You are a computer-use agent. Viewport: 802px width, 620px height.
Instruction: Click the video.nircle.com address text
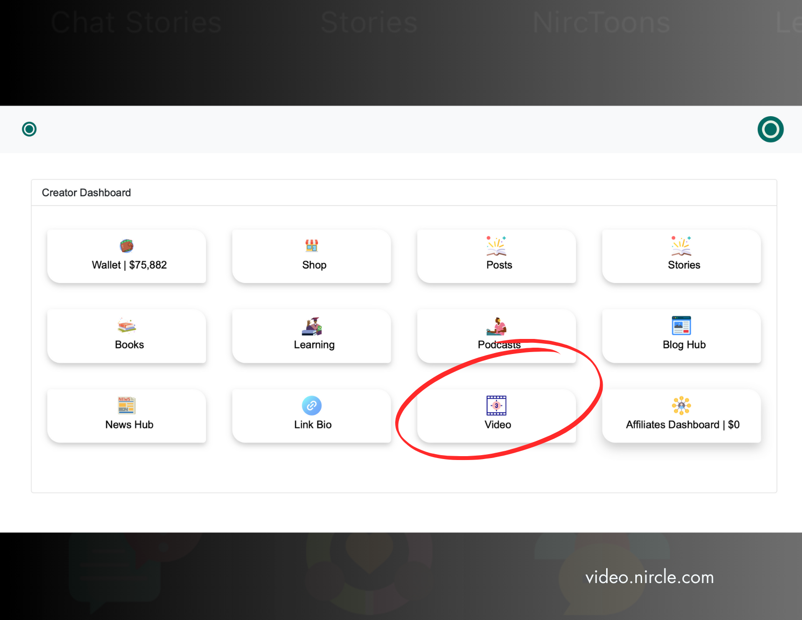649,577
